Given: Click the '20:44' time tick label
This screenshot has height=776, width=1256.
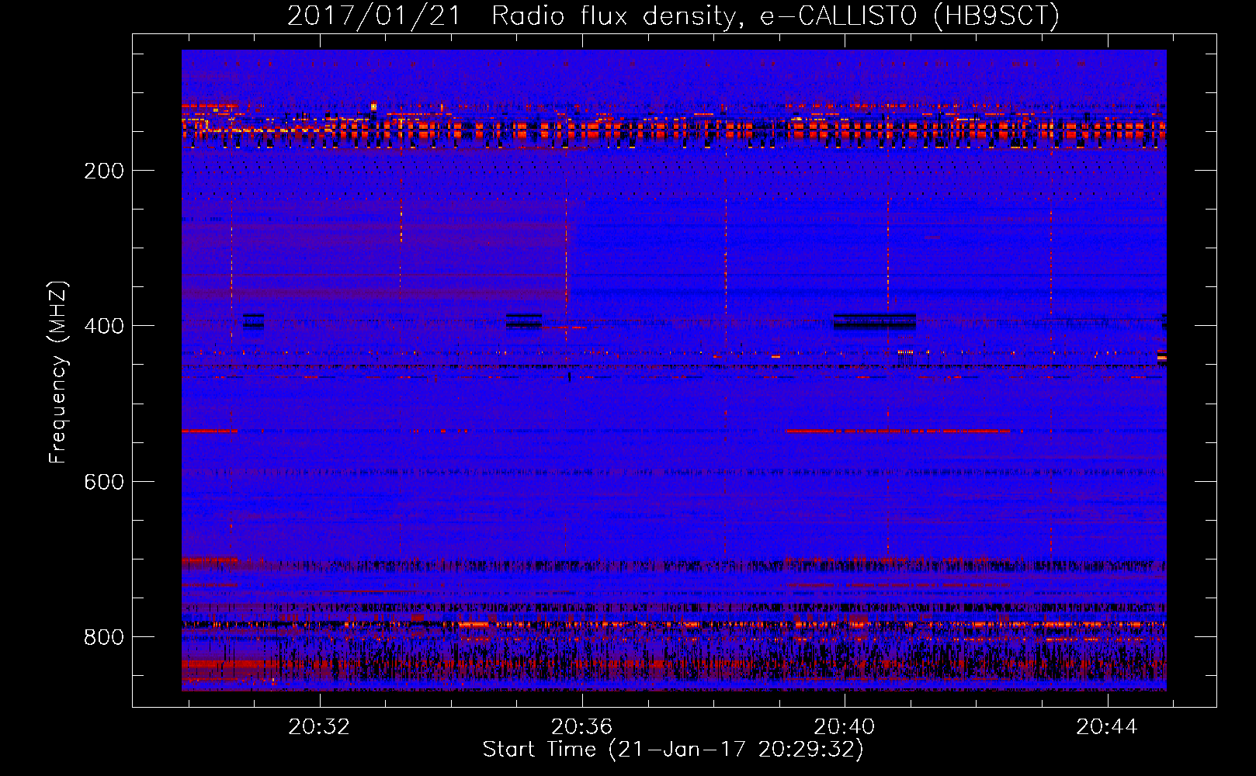Looking at the screenshot, I should coord(1106,726).
